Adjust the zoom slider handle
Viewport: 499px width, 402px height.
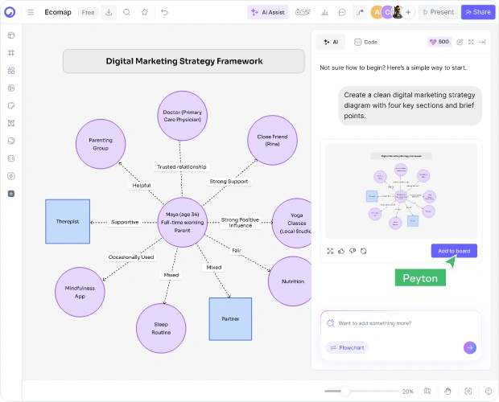[x=345, y=392]
